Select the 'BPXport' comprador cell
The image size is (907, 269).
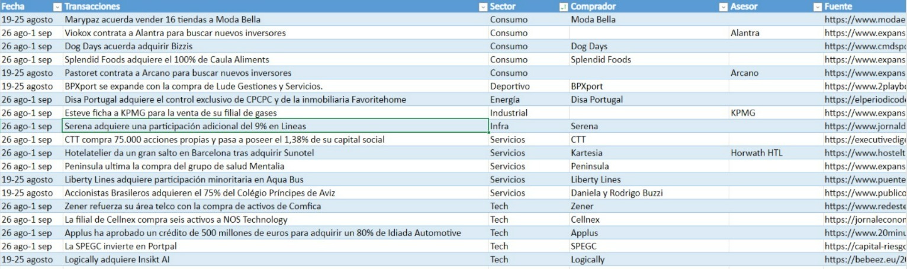pyautogui.click(x=649, y=87)
